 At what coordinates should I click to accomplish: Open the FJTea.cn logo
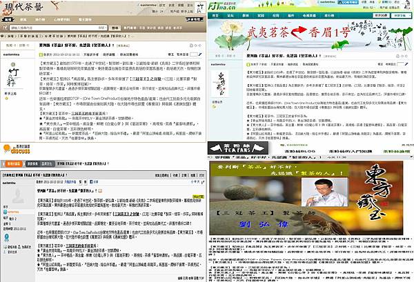tap(221, 6)
